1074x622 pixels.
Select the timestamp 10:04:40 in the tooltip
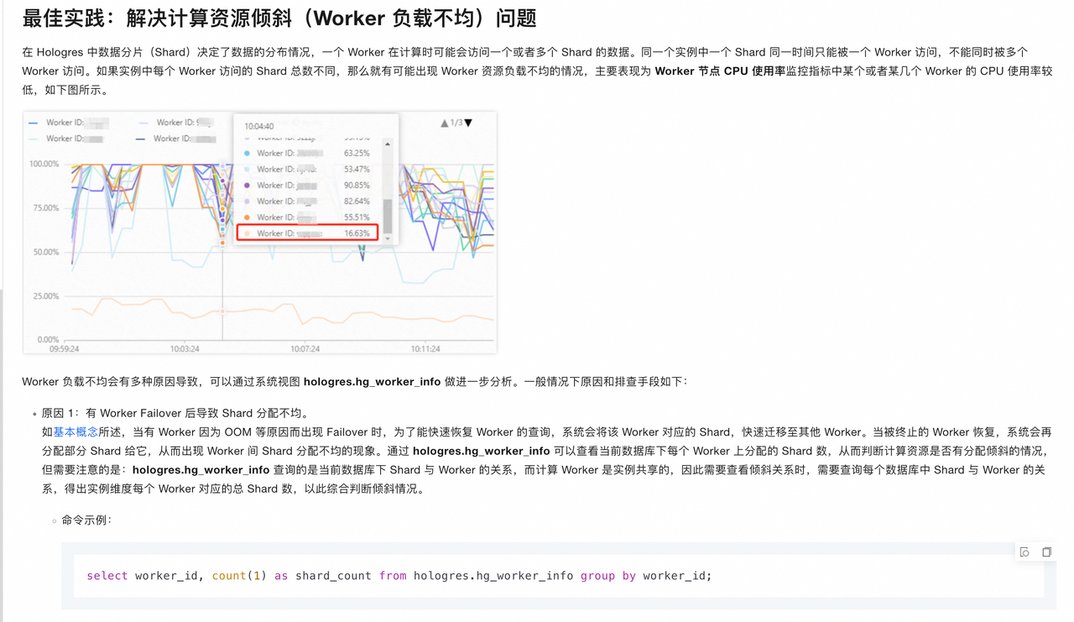(x=259, y=127)
